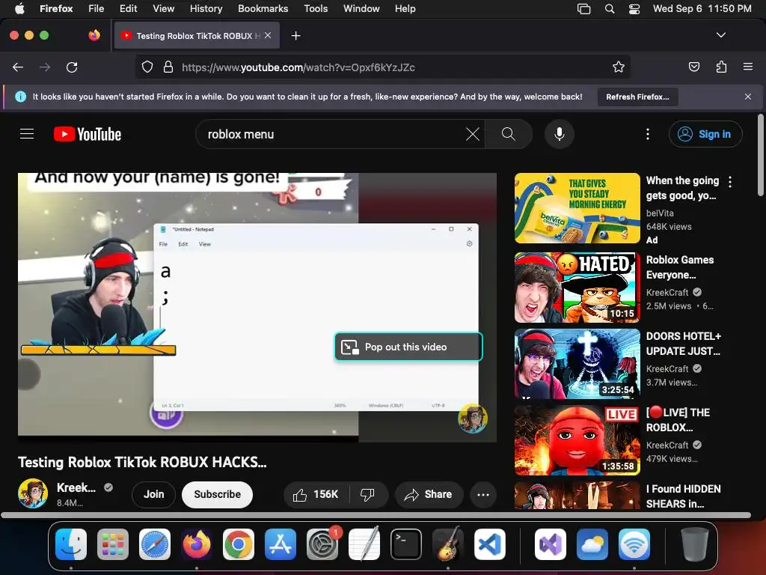Open the Tools menu
The width and height of the screenshot is (766, 575).
tap(316, 8)
